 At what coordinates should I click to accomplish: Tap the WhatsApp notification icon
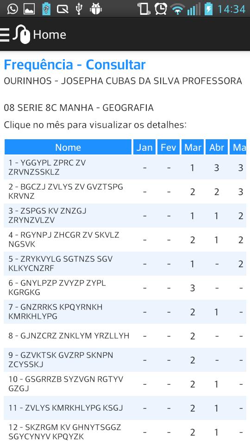(x=12, y=9)
